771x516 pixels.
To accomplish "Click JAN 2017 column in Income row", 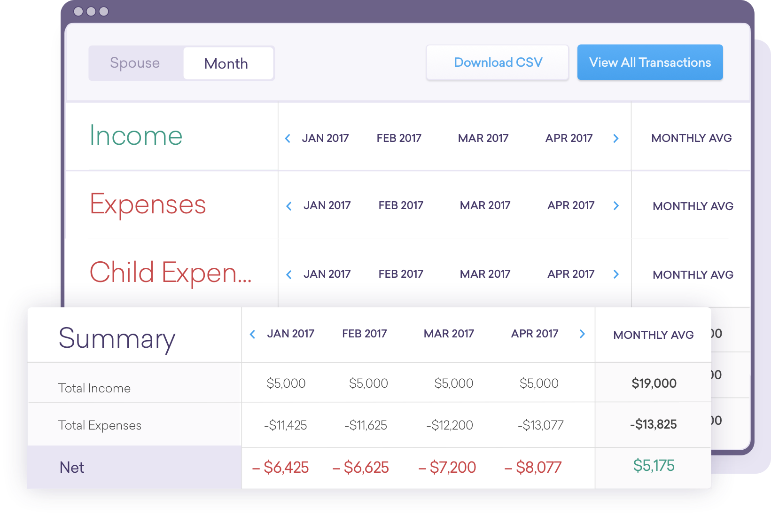I will pos(325,138).
